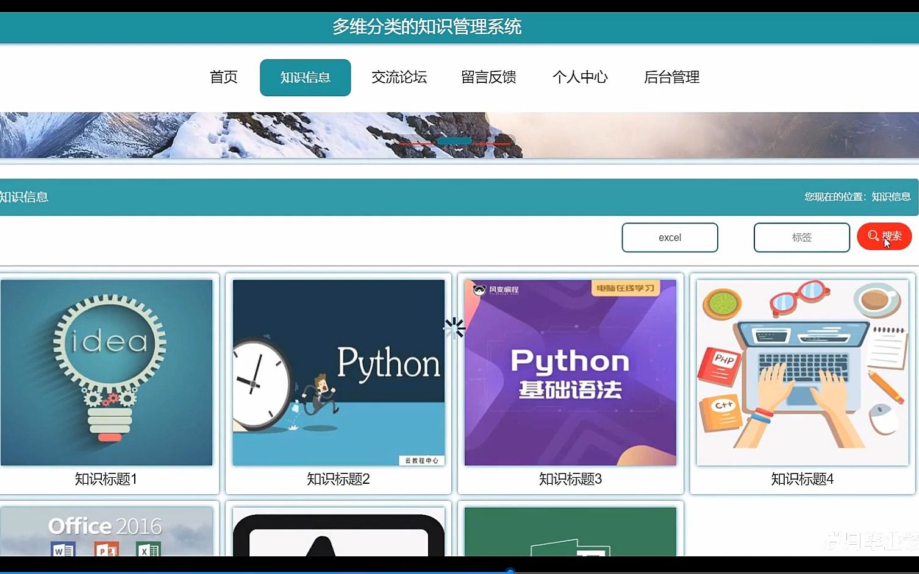
Task: Open the 首页 navigation item
Action: (x=224, y=77)
